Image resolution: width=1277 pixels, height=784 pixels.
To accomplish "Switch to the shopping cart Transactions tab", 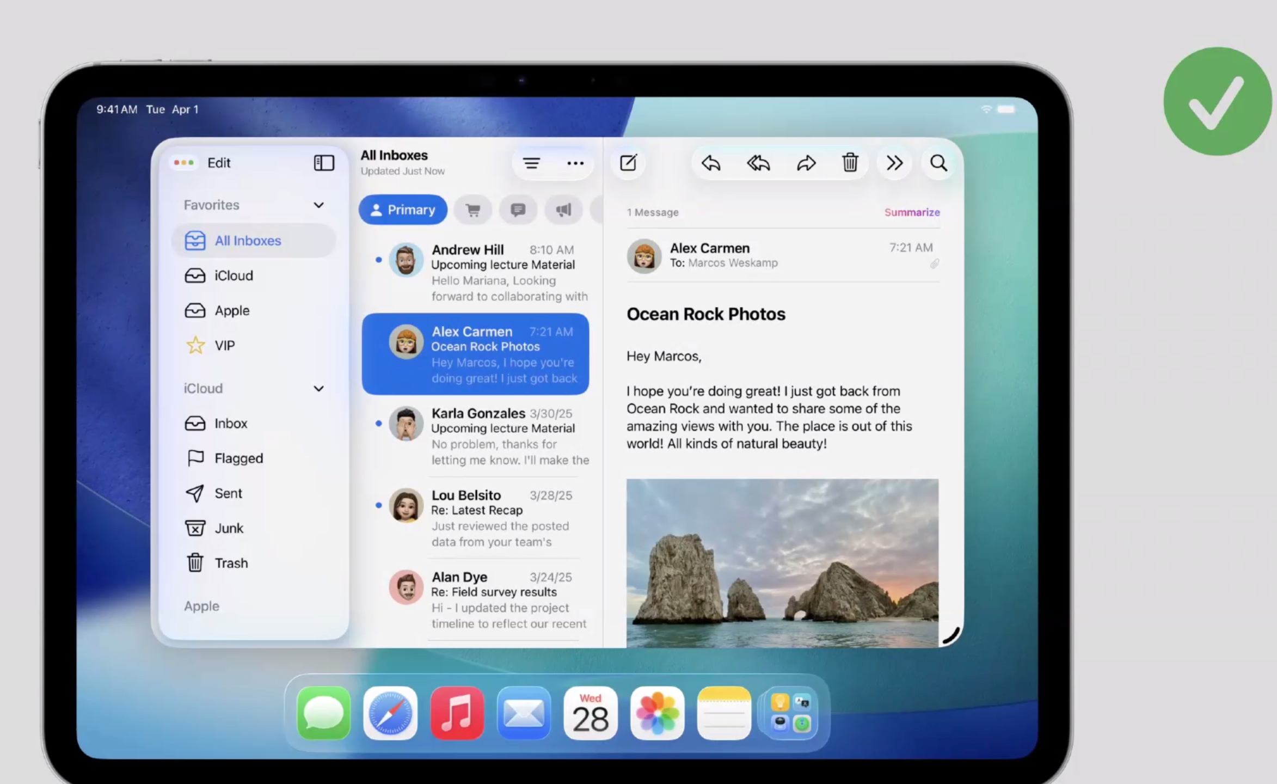I will point(473,210).
